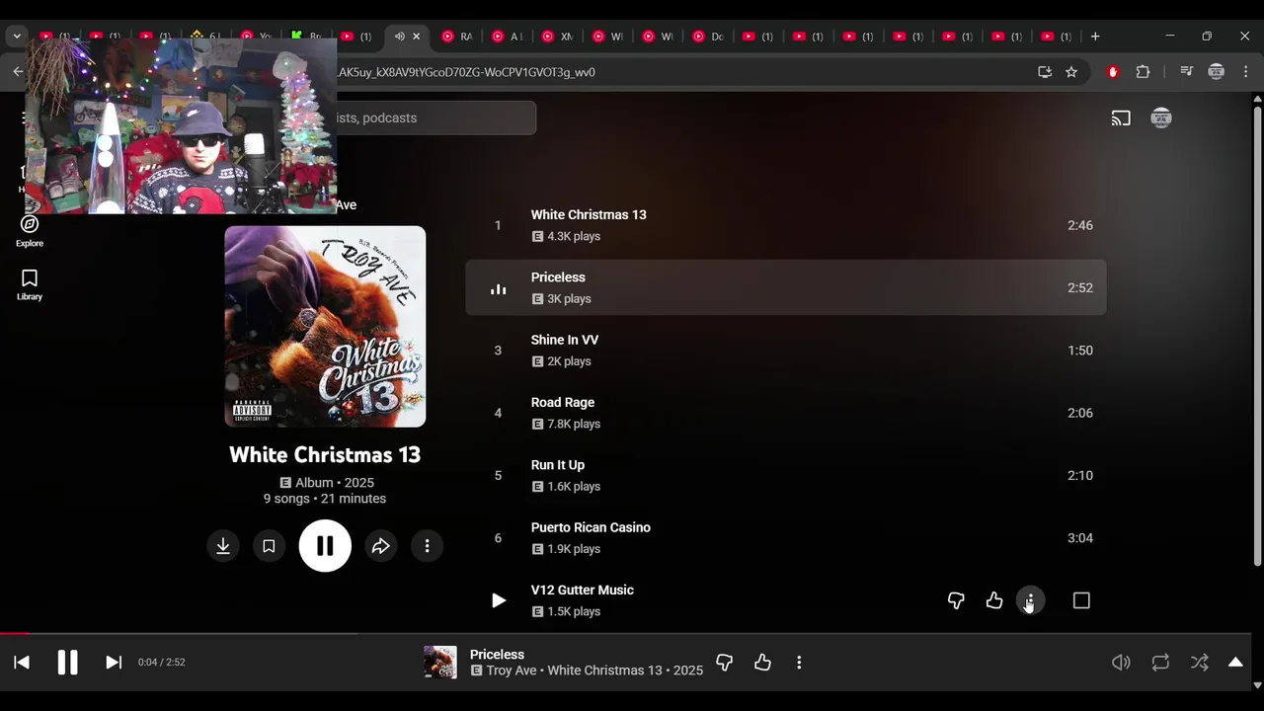Open browser media controls icon
Viewport: 1264px width, 711px height.
pos(1186,72)
